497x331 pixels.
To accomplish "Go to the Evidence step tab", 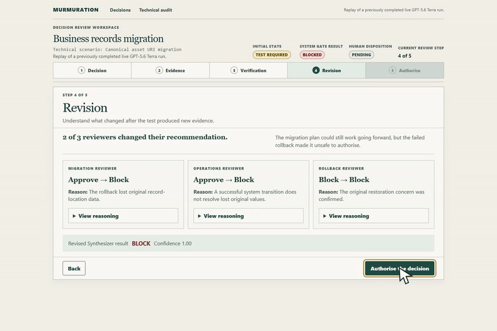I will [171, 70].
